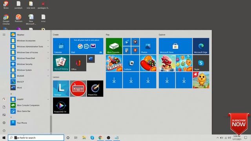Open the Solitaire tile

(131, 63)
